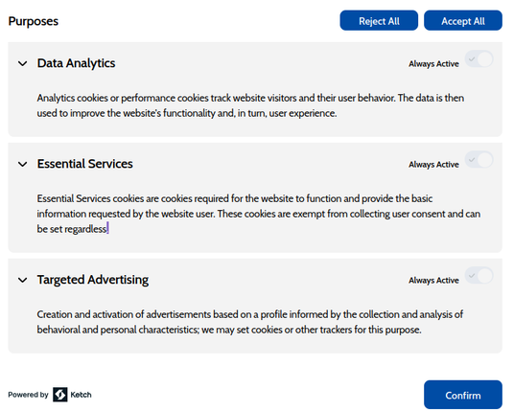Click the Reject All button

[x=379, y=21]
